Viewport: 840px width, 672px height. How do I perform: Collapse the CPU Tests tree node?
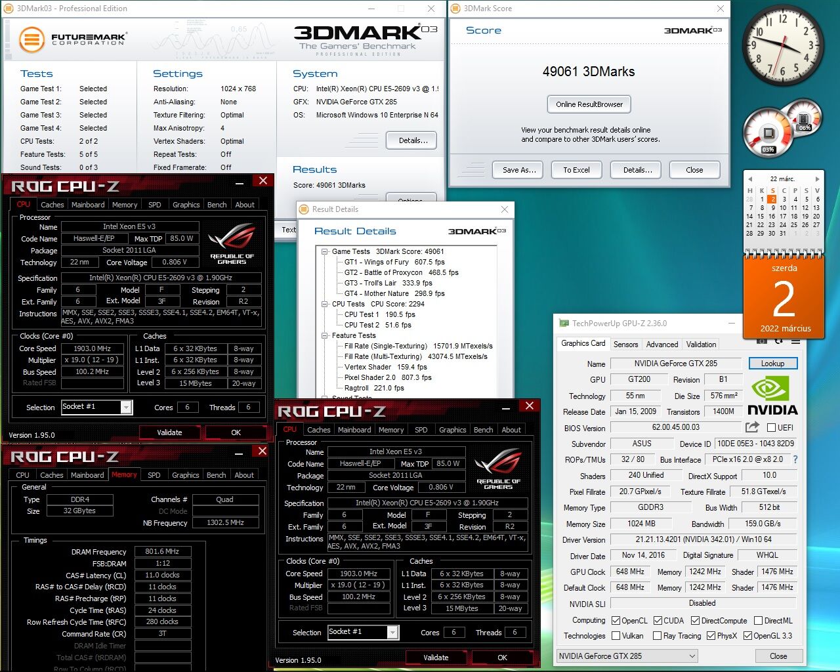pos(324,304)
